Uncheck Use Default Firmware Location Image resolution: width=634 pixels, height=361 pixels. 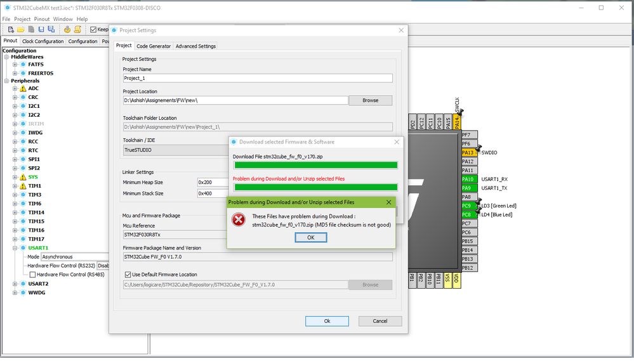click(128, 275)
